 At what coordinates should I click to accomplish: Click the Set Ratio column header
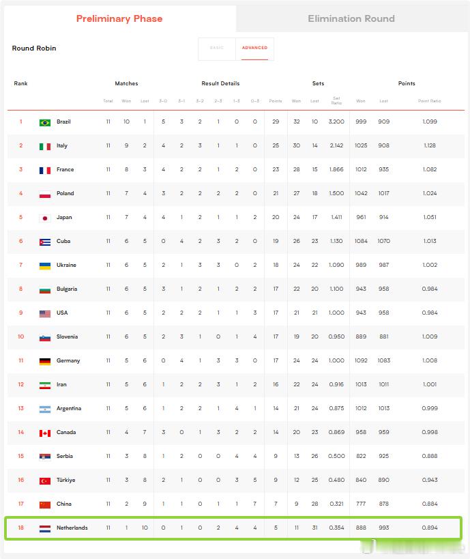(336, 100)
